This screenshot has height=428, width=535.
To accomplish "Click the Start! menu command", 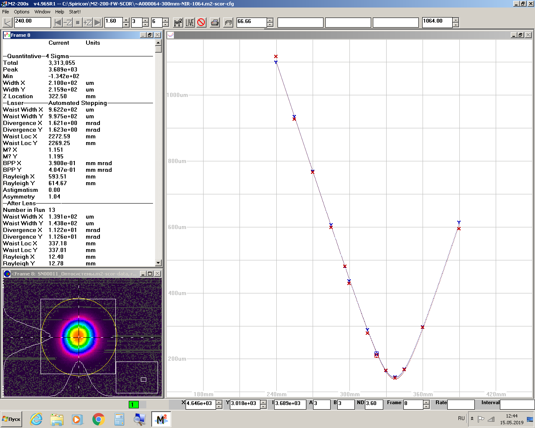I will pyautogui.click(x=75, y=12).
